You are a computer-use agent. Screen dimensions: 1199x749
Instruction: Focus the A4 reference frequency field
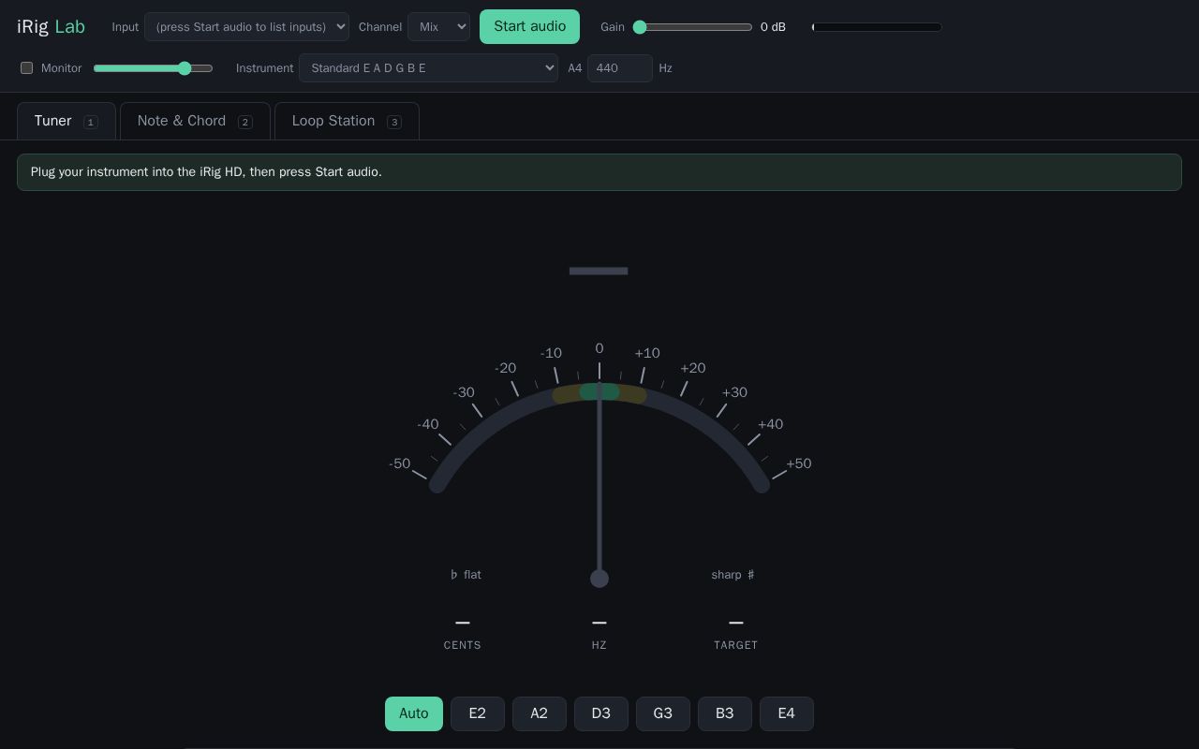[620, 68]
